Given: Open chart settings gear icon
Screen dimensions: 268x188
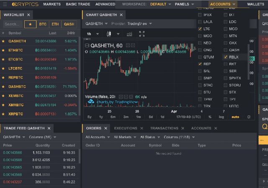Looking at the screenshot, I should click(249, 117).
